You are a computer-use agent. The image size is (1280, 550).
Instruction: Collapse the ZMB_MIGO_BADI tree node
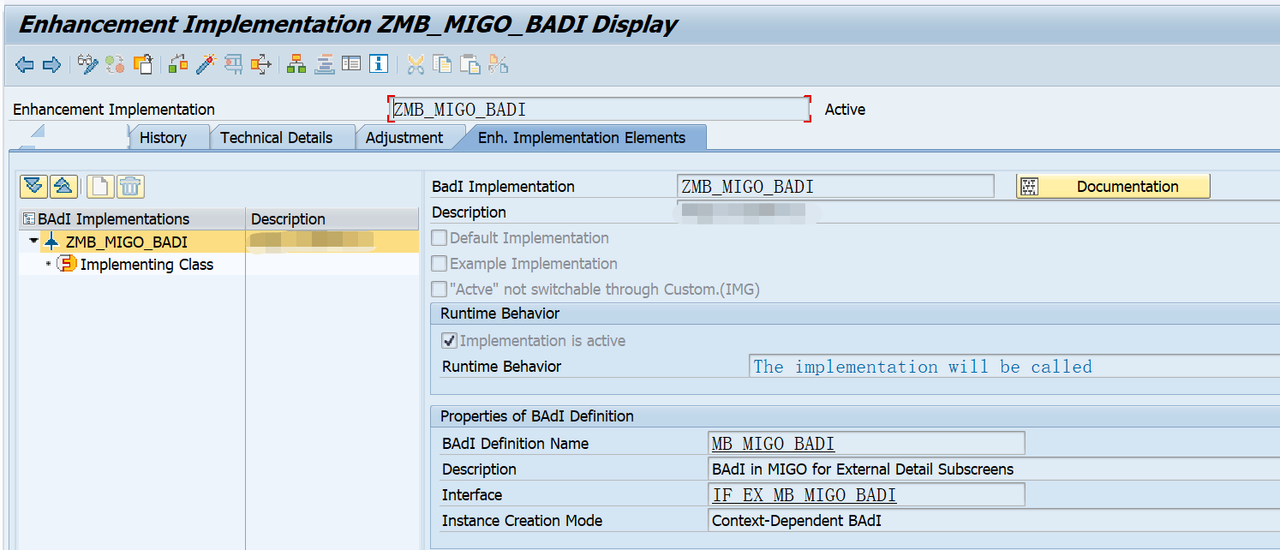pos(32,242)
